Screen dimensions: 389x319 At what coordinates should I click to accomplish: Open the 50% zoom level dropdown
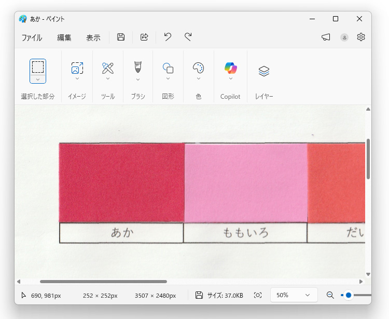294,295
